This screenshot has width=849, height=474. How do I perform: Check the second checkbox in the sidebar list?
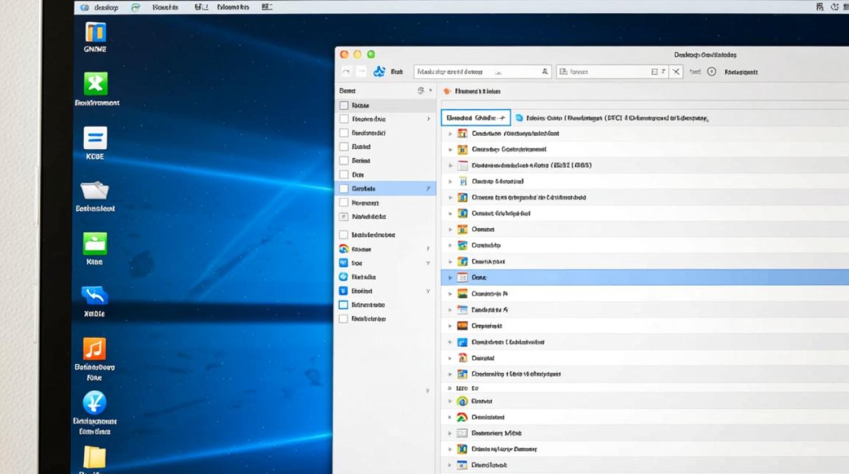click(x=344, y=119)
